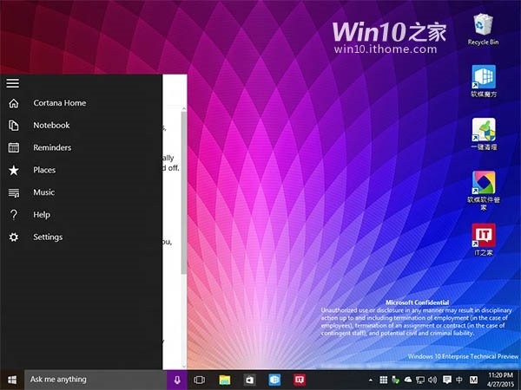Open Cortana Home
This screenshot has width=521, height=390.
59,103
